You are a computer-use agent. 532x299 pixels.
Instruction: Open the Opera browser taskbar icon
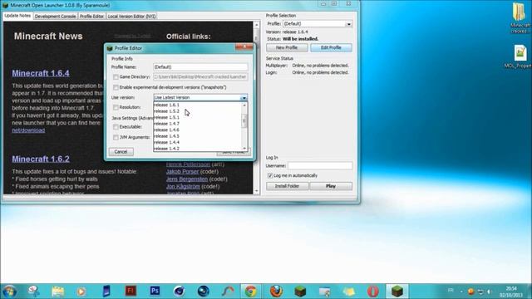click(x=373, y=292)
